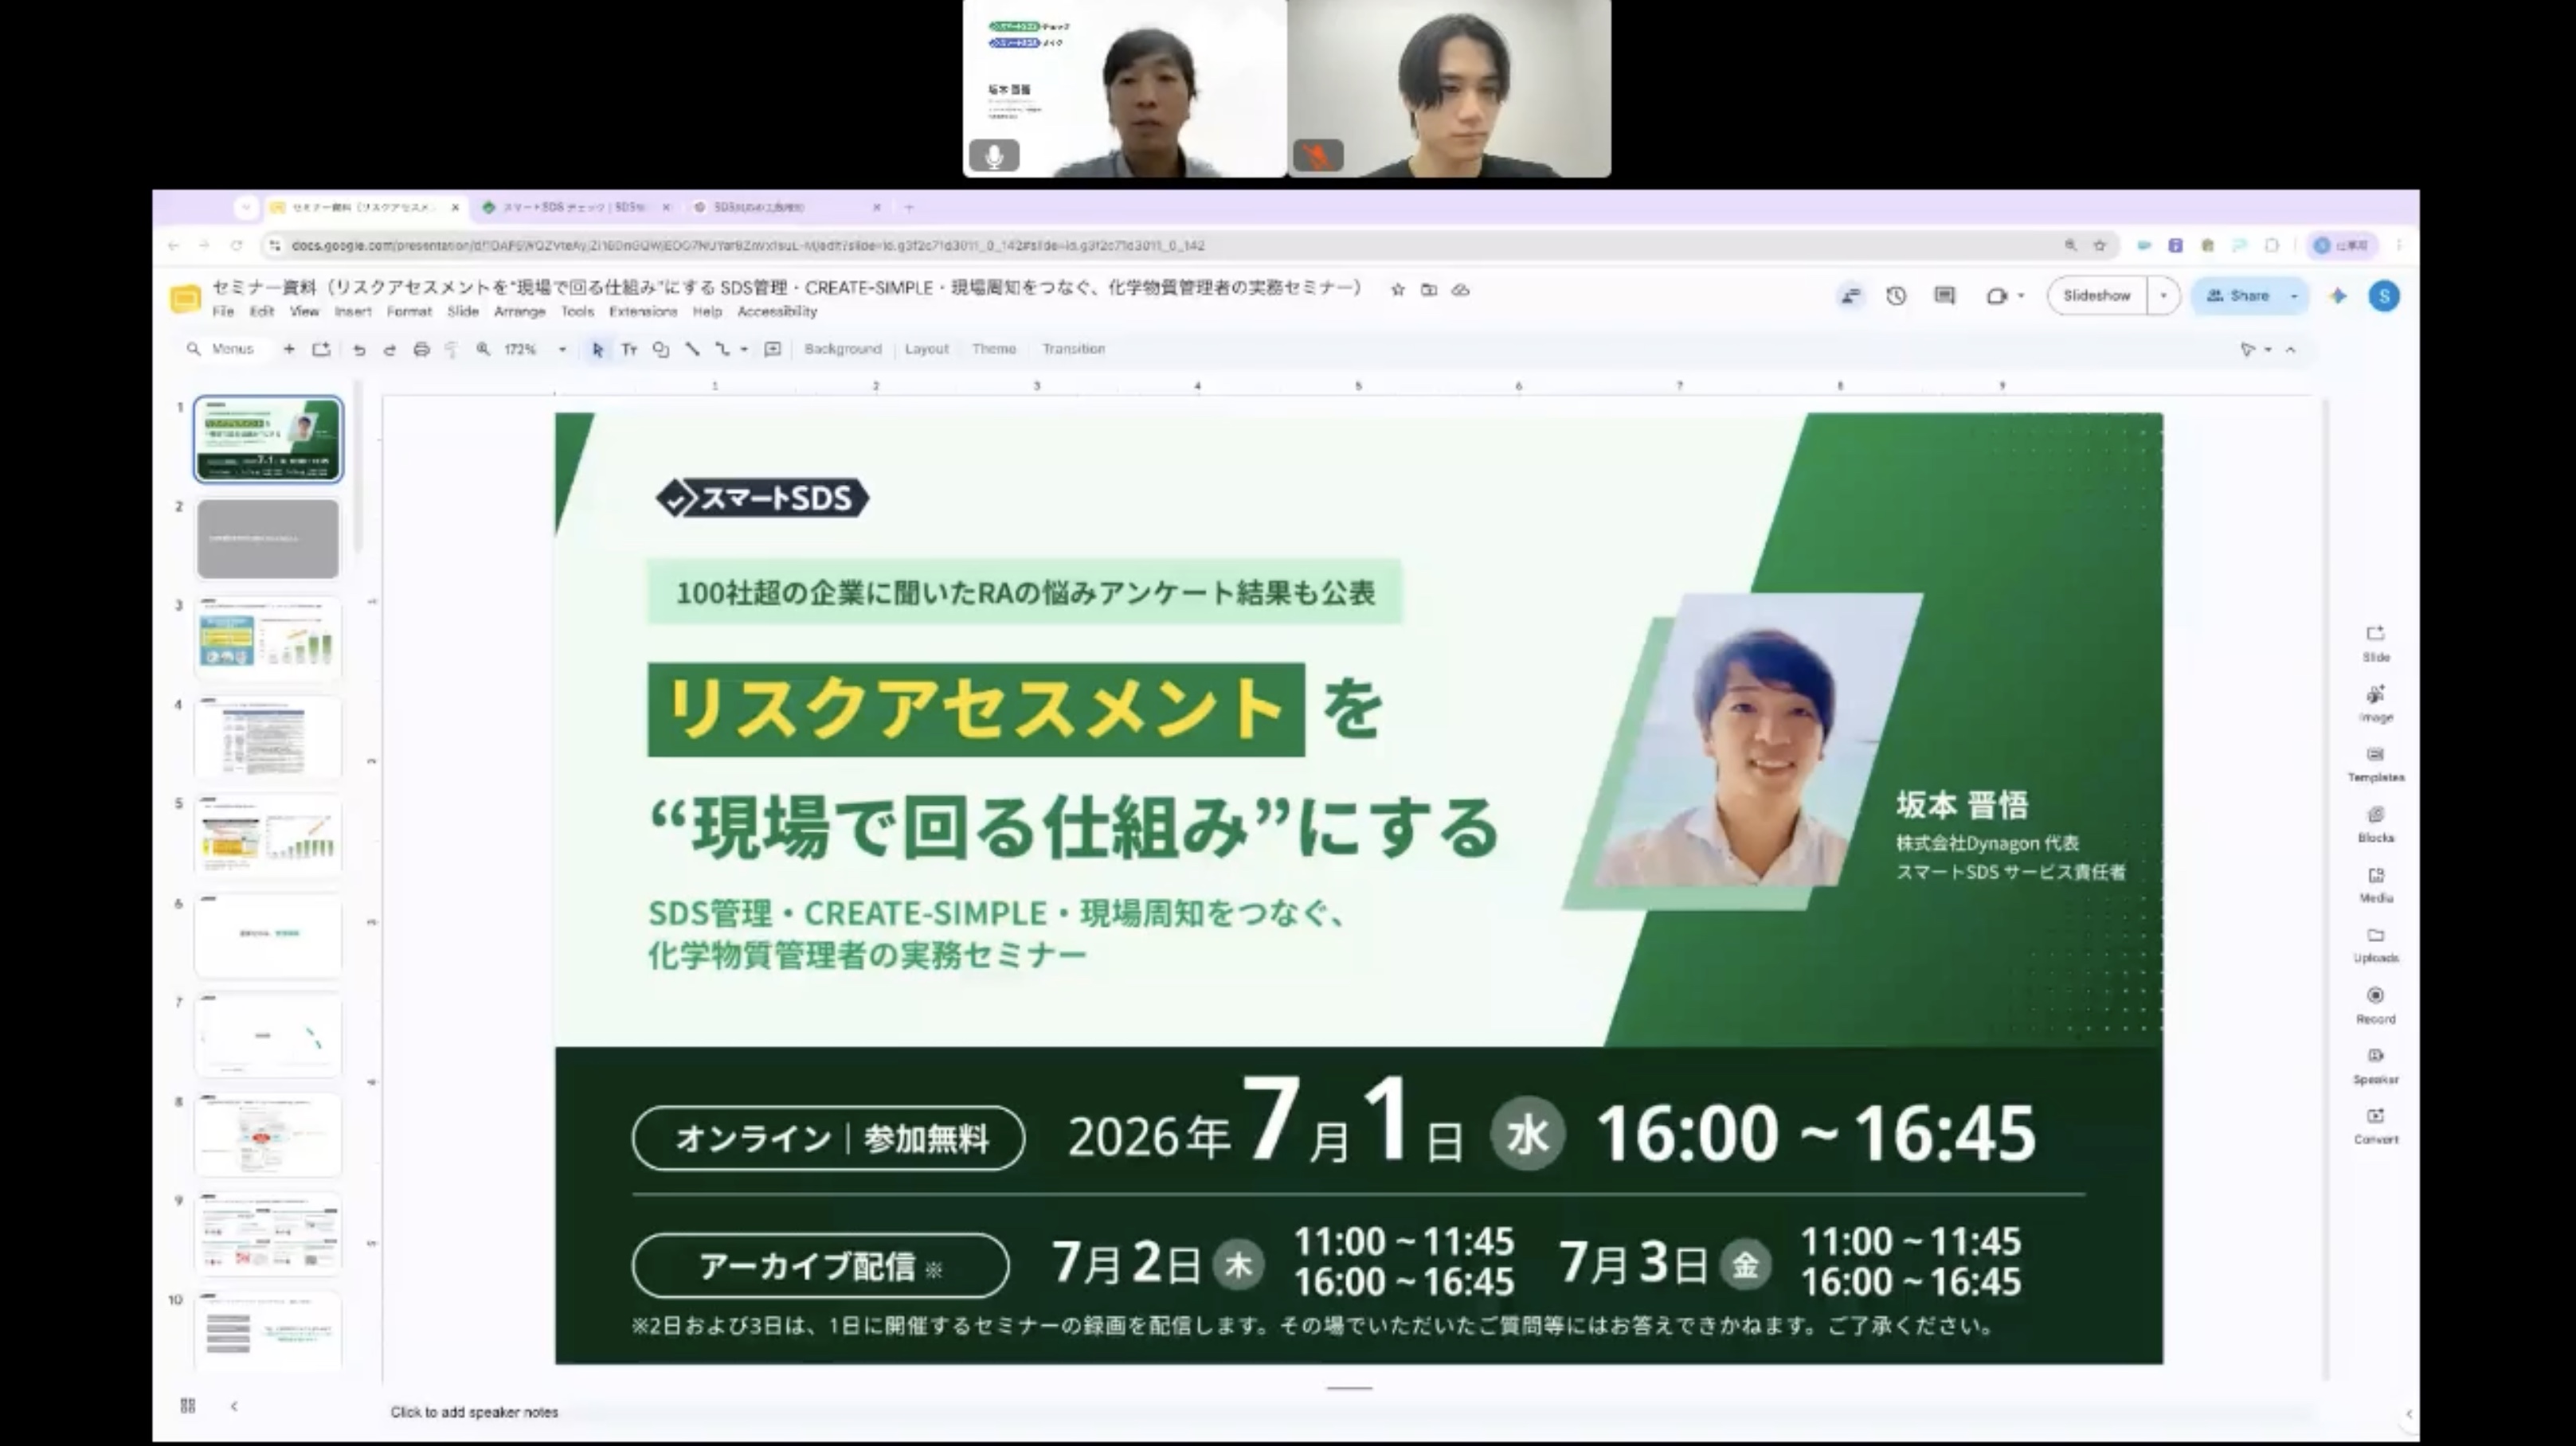The height and width of the screenshot is (1446, 2576).
Task: Click the browser address bar URL
Action: coord(748,244)
